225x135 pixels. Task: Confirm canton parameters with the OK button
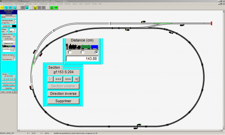click(x=15, y=92)
